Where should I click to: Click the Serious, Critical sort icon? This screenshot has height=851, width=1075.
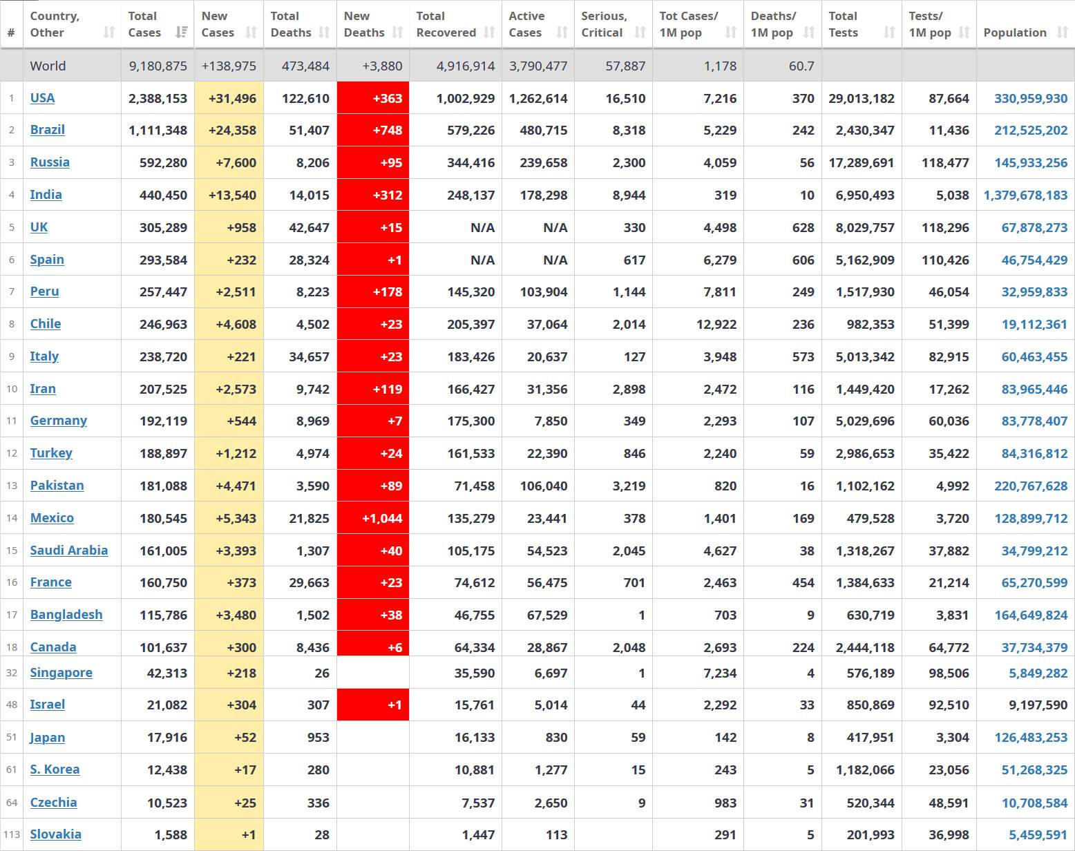[x=640, y=32]
